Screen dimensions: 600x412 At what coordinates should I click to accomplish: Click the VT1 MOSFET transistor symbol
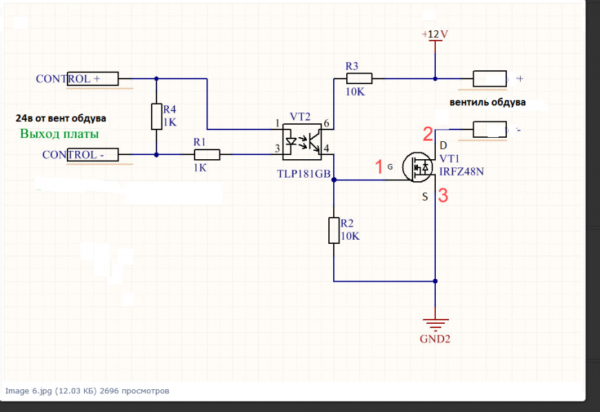(418, 167)
